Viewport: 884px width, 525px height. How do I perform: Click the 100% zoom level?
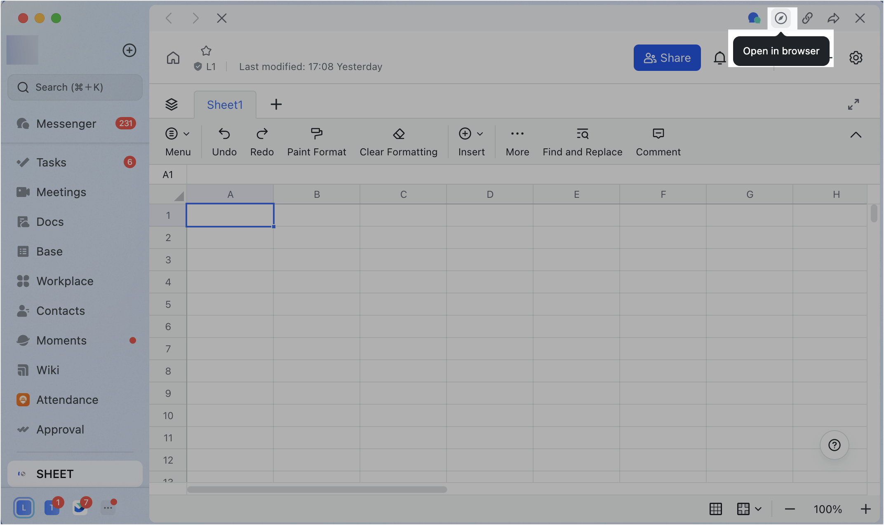click(828, 509)
